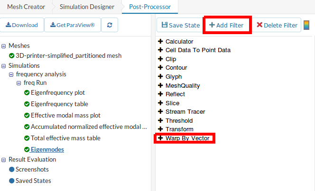Click plus icon beside Clip filter

tap(160, 59)
